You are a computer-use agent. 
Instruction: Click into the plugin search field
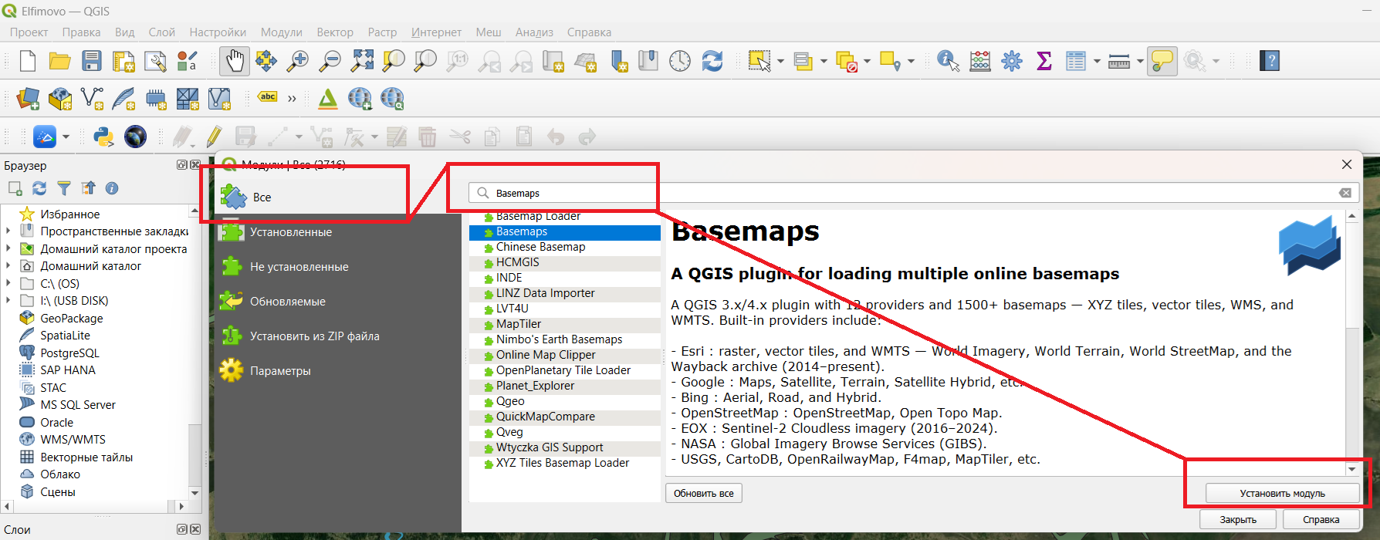pos(914,193)
